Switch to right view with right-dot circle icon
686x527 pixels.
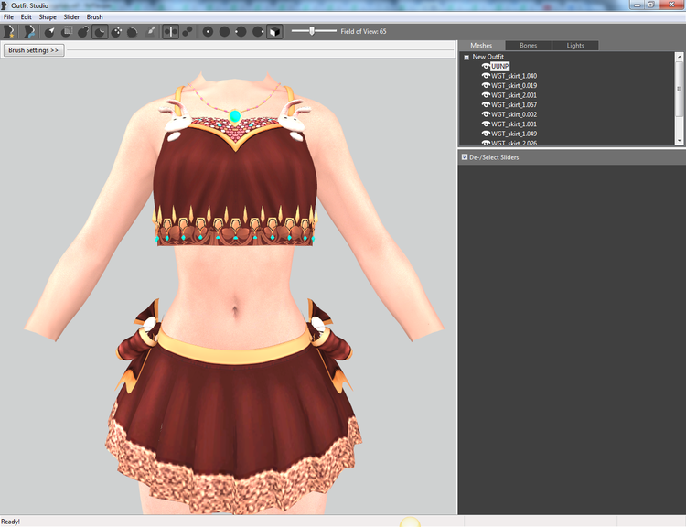coord(258,31)
